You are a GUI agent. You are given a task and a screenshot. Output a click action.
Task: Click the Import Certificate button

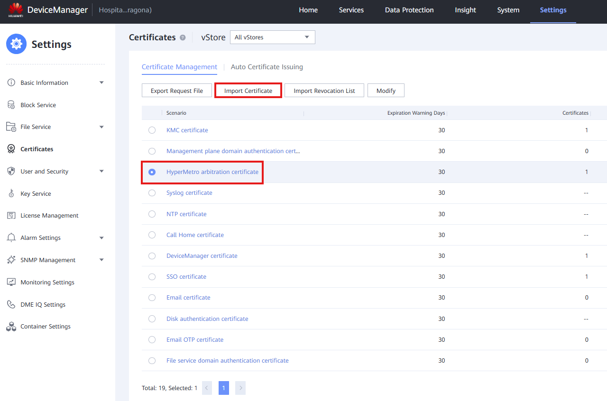point(248,90)
